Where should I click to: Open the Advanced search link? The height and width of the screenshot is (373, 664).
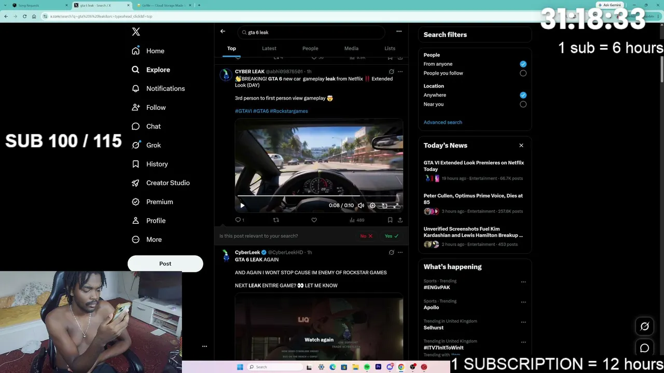[442, 122]
